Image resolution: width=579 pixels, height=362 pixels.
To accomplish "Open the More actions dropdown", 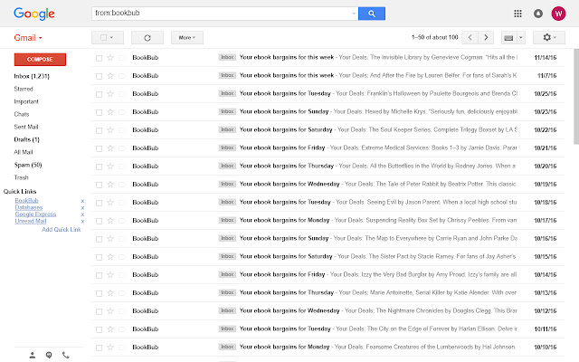I will [187, 38].
